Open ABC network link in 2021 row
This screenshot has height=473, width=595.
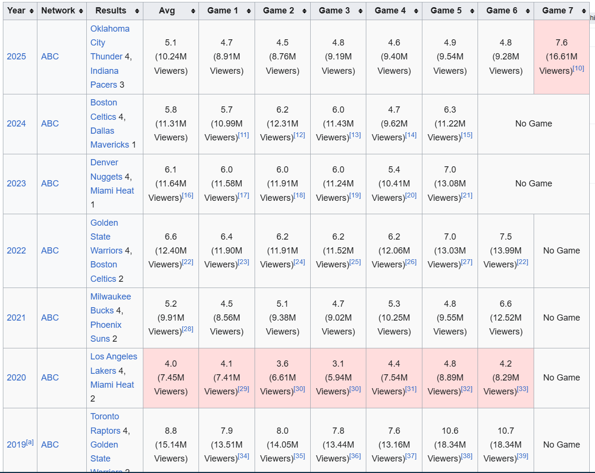[x=50, y=318]
